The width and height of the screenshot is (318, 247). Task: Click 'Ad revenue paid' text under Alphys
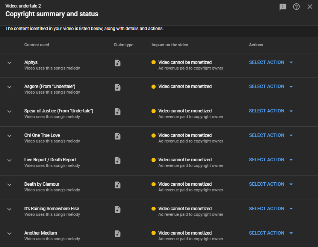point(191,68)
